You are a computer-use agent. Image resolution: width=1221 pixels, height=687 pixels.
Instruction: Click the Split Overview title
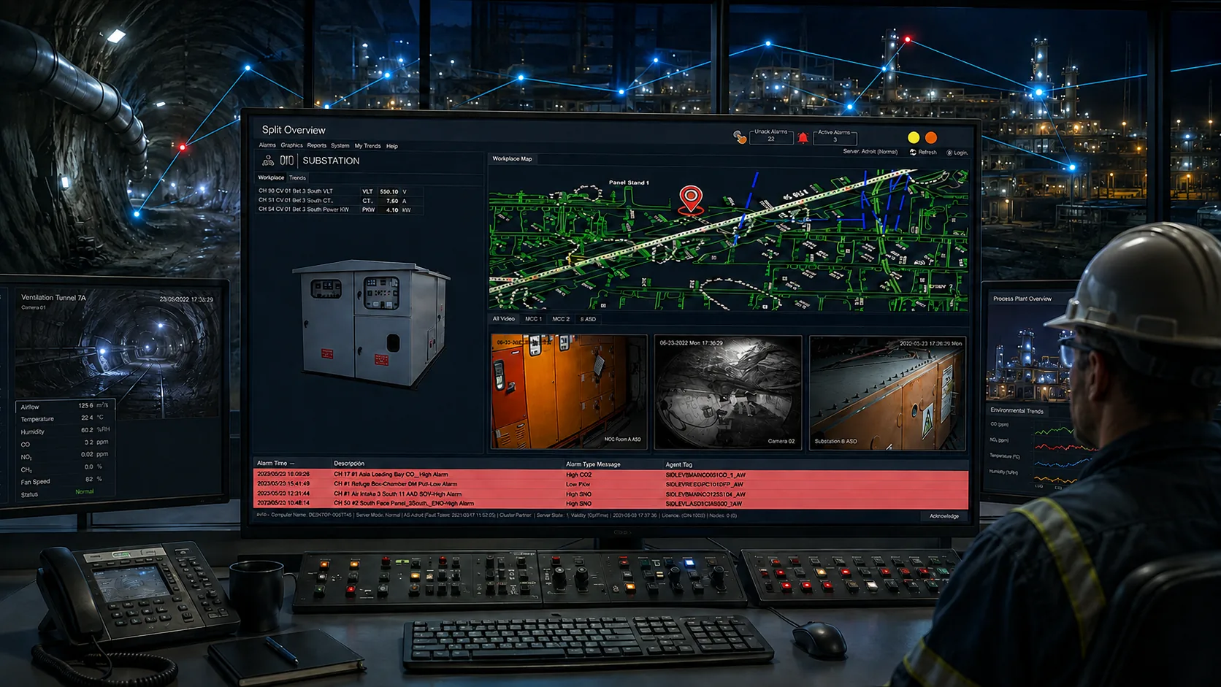pos(294,130)
